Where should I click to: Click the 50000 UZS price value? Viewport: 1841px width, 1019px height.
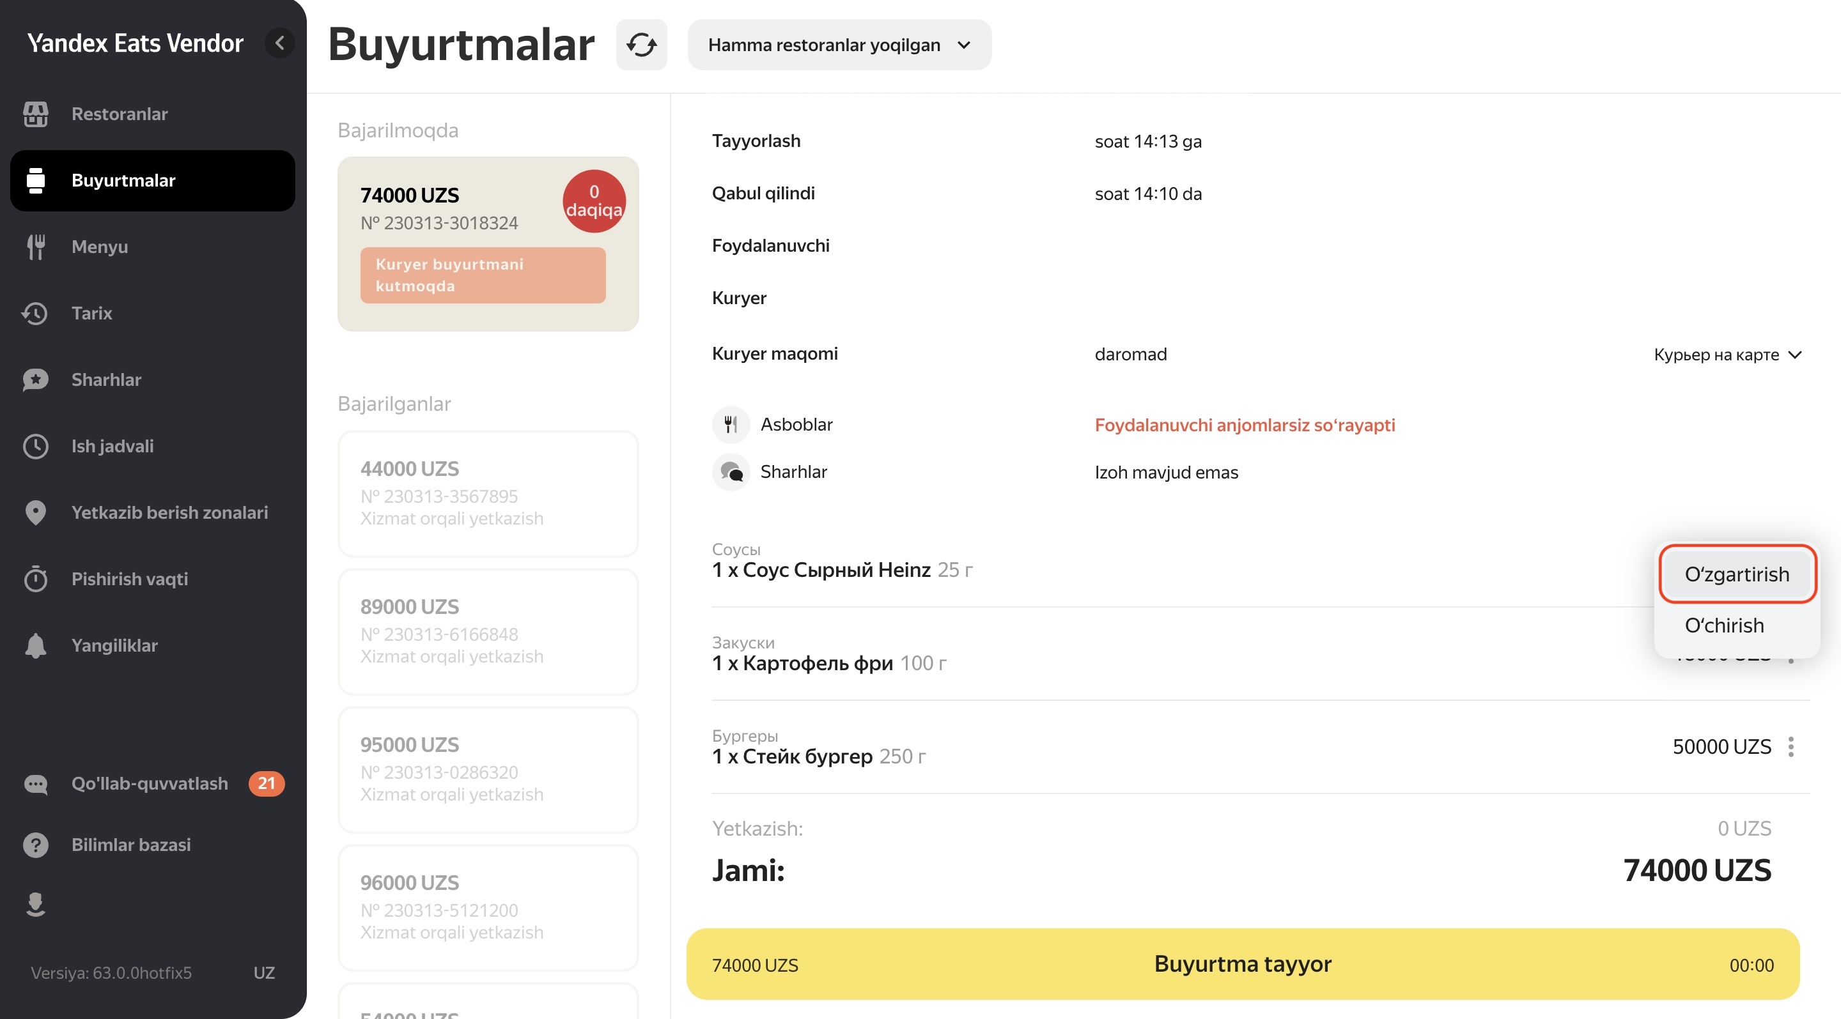(1721, 746)
